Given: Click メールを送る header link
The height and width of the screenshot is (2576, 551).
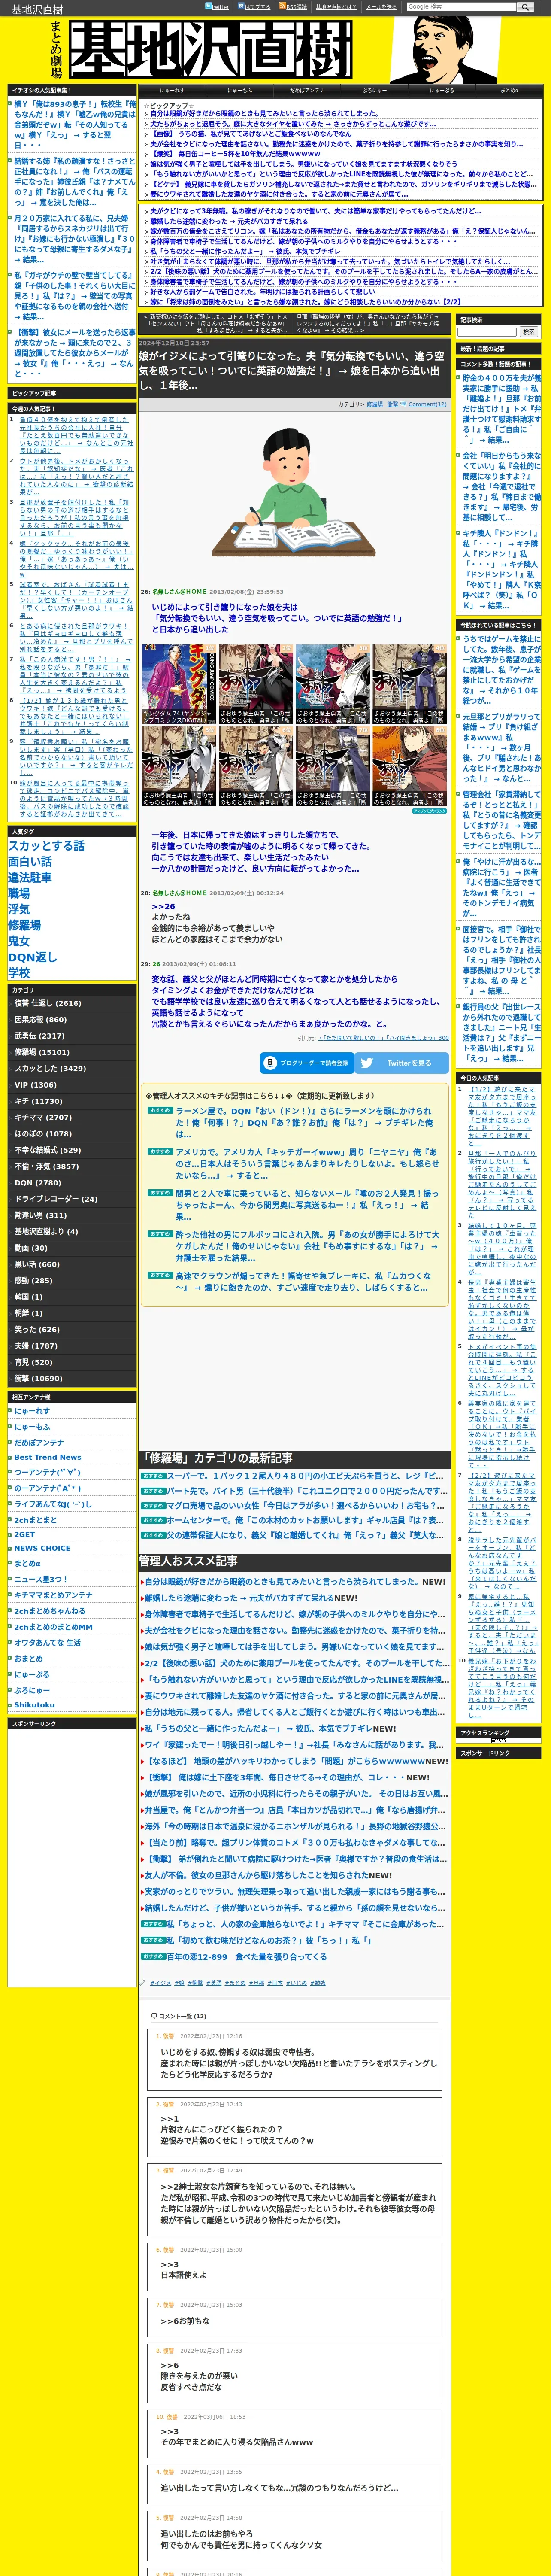Looking at the screenshot, I should tap(381, 7).
